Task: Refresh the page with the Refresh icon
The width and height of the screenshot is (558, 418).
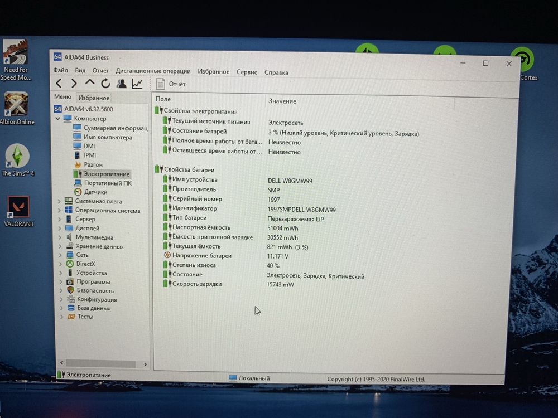Action: tap(105, 83)
